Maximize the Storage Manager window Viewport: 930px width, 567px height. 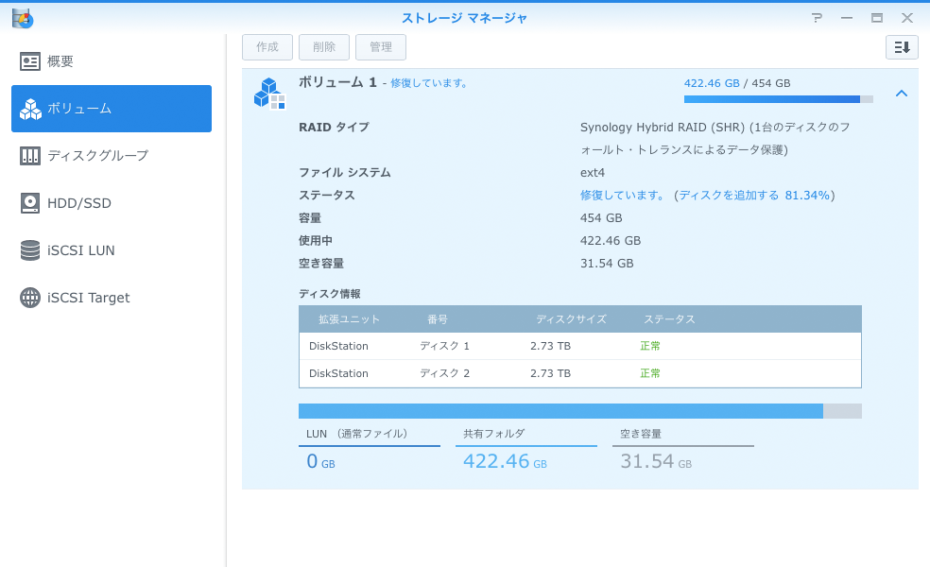pyautogui.click(x=877, y=18)
